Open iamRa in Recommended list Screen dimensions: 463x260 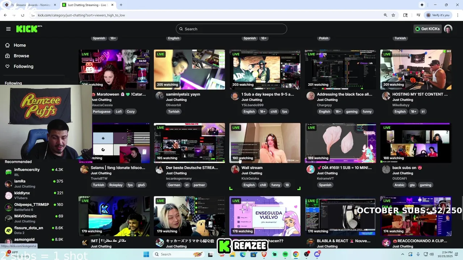(34, 183)
